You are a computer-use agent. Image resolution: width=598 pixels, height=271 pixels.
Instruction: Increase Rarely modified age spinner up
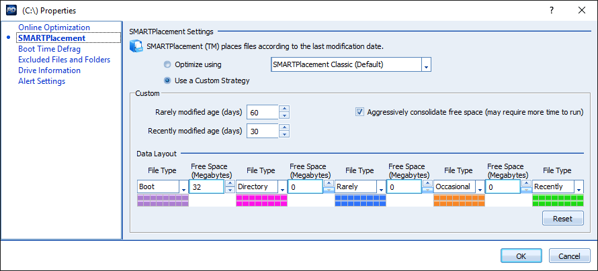click(x=284, y=109)
